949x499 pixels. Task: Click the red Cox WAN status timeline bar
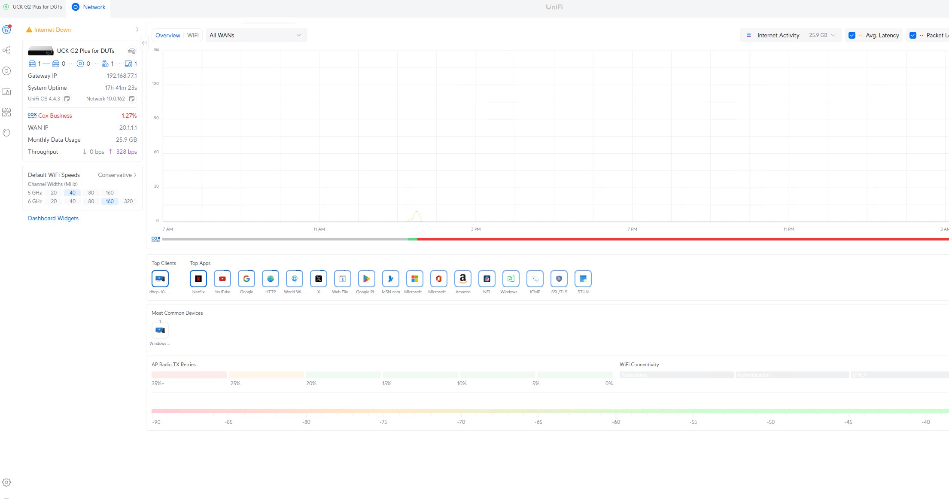644,239
